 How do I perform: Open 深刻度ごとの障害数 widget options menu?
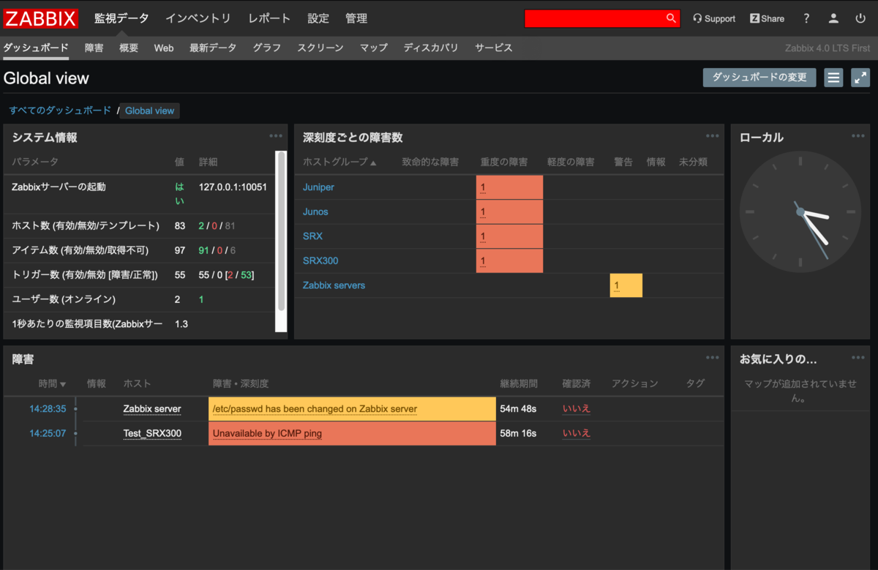[x=713, y=136]
